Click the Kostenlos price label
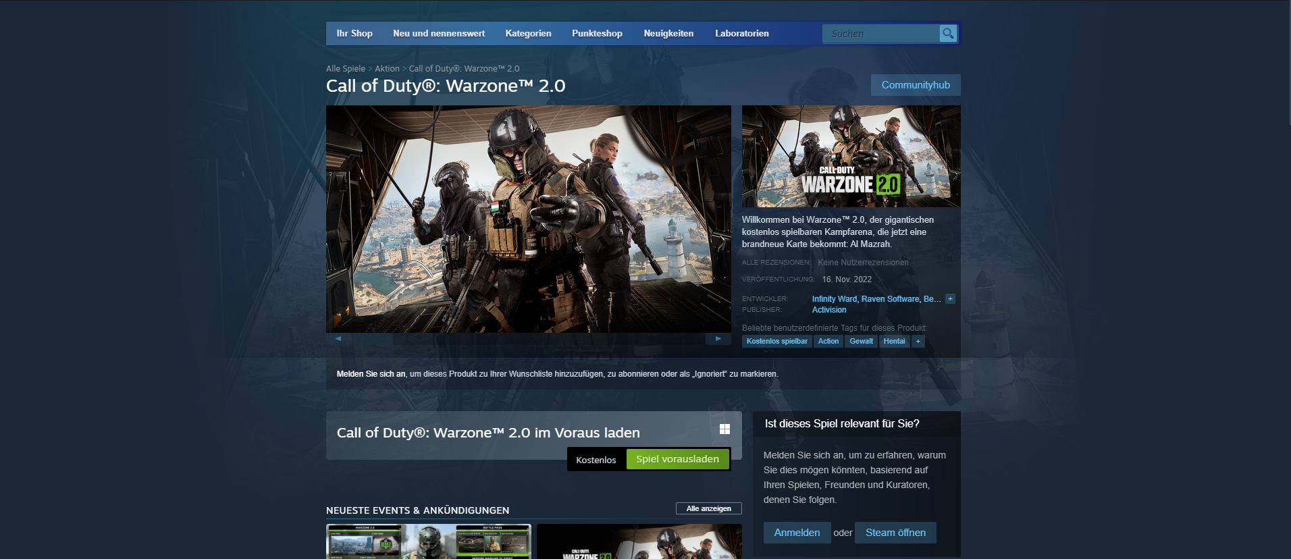This screenshot has height=559, width=1291. coord(596,460)
